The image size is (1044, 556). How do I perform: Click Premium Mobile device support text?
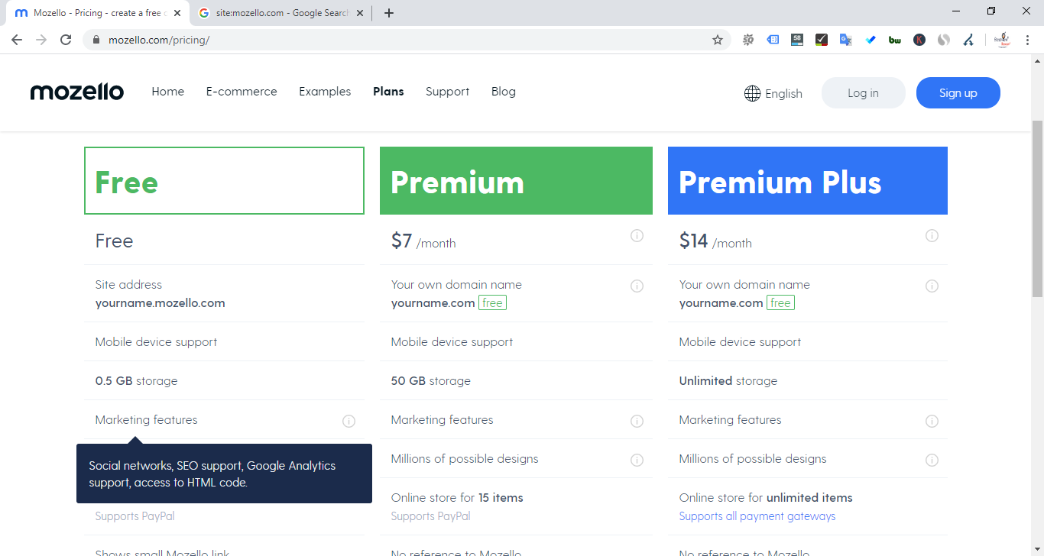452,342
